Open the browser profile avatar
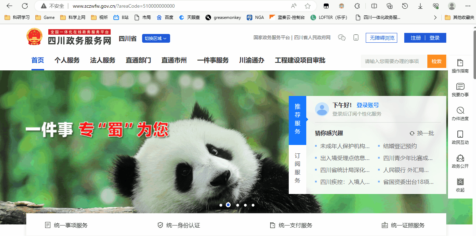Screen dimensions: 476x236 click(x=452, y=6)
